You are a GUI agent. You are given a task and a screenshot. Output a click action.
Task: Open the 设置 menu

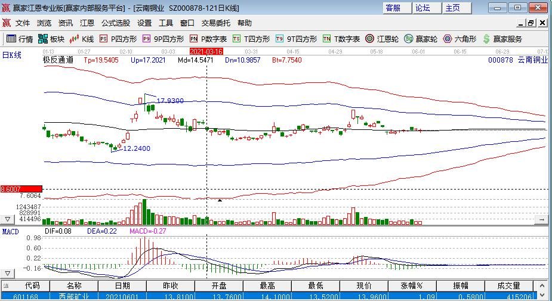tap(144, 23)
